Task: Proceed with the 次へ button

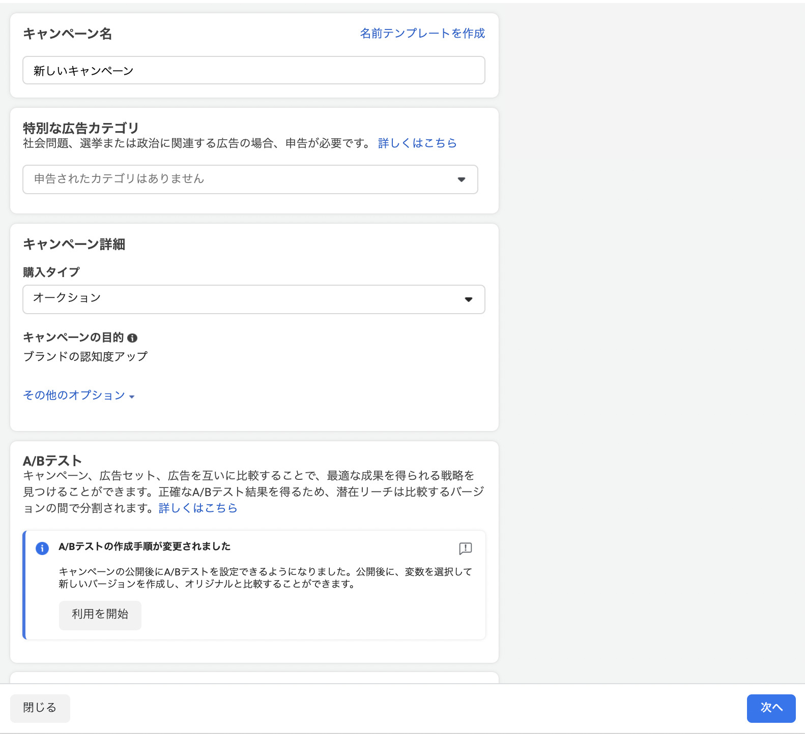Action: (770, 708)
